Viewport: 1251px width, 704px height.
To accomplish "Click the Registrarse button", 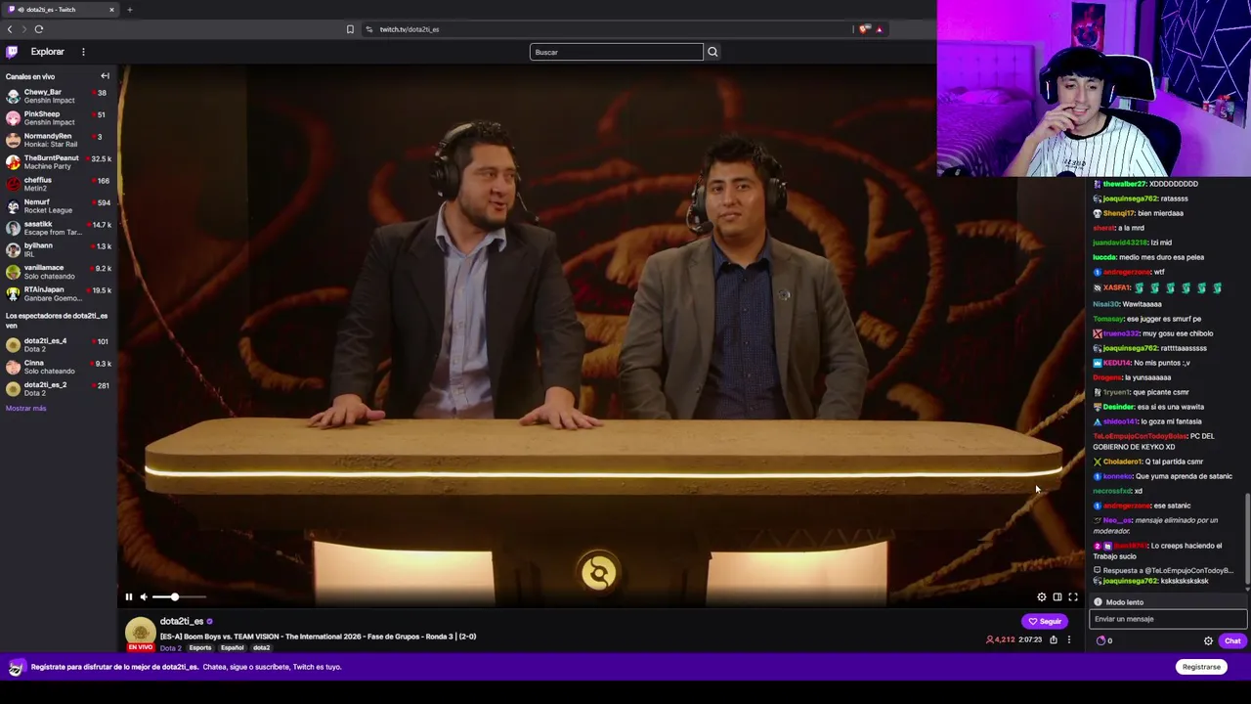I will (x=1201, y=667).
